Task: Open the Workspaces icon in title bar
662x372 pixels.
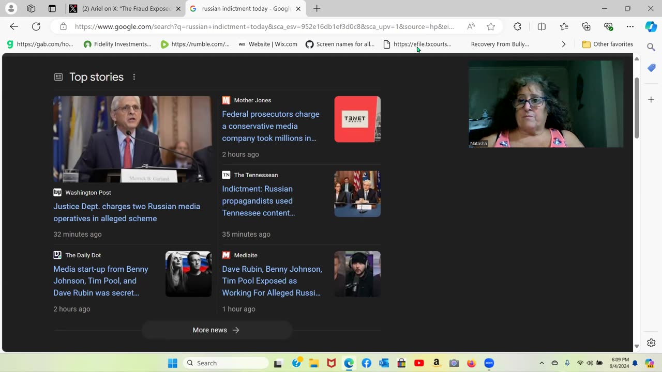Action: click(31, 9)
